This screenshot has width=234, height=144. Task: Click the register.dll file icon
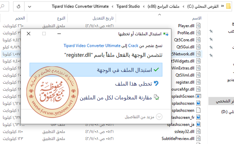click(198, 82)
